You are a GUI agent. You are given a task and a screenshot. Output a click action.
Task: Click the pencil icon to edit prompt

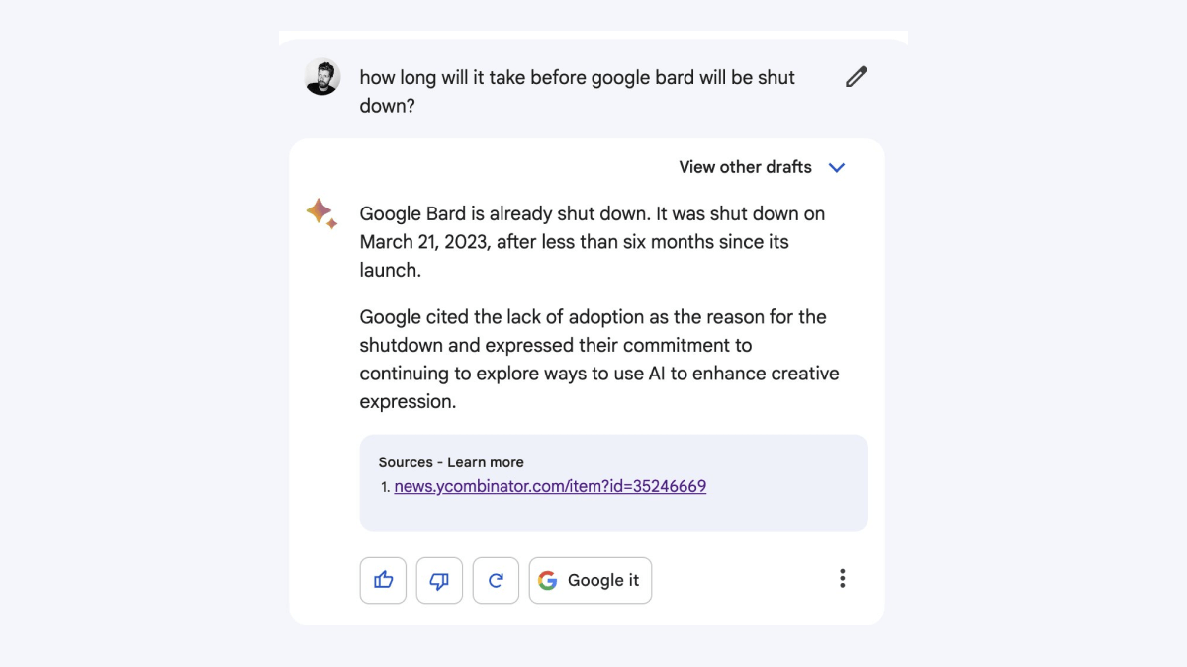(857, 77)
